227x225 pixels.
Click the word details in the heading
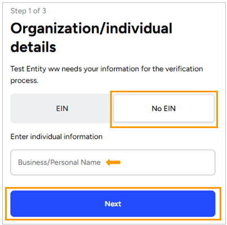click(33, 47)
